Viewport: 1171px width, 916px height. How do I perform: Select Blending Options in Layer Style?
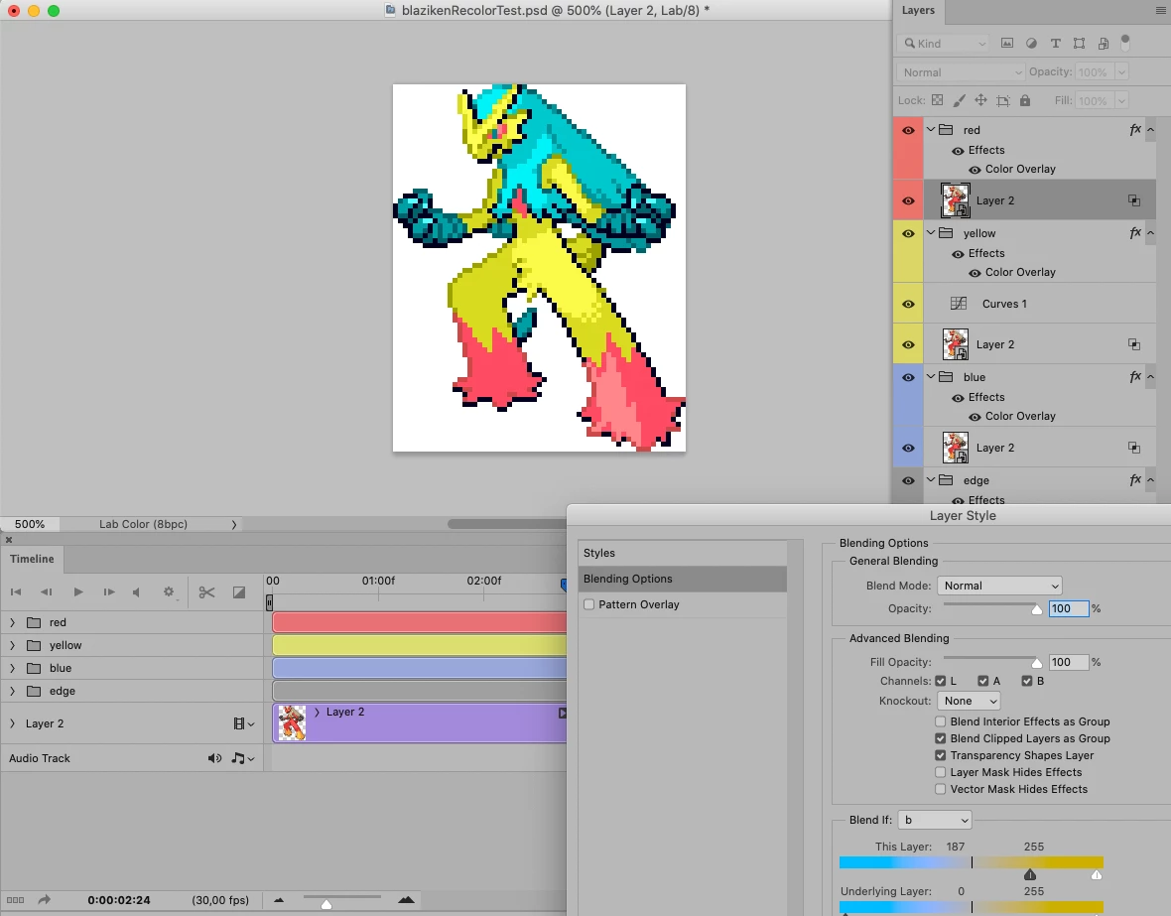(682, 579)
